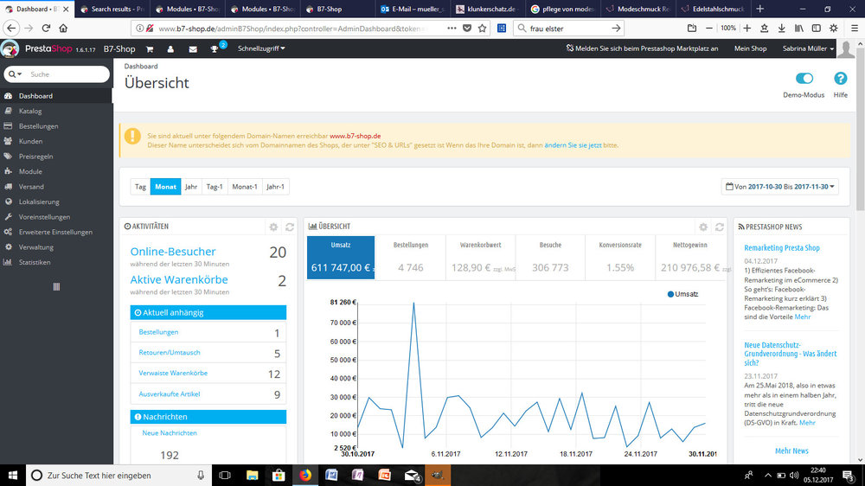This screenshot has width=865, height=486.
Task: Click the Pocket save icon in address bar
Action: 467,29
